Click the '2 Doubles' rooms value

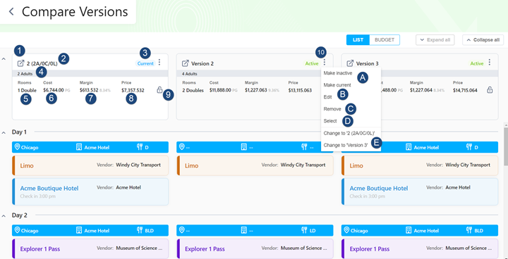[x=193, y=91]
